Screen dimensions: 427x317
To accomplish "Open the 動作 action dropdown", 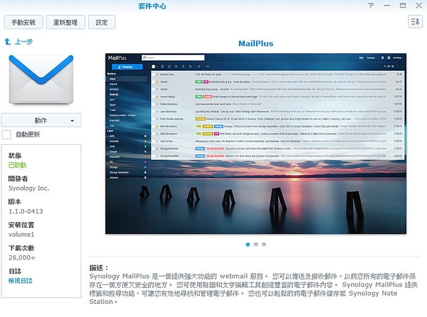I will tap(41, 120).
